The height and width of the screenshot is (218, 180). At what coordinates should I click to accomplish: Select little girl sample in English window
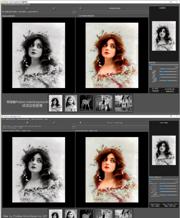tap(71, 213)
